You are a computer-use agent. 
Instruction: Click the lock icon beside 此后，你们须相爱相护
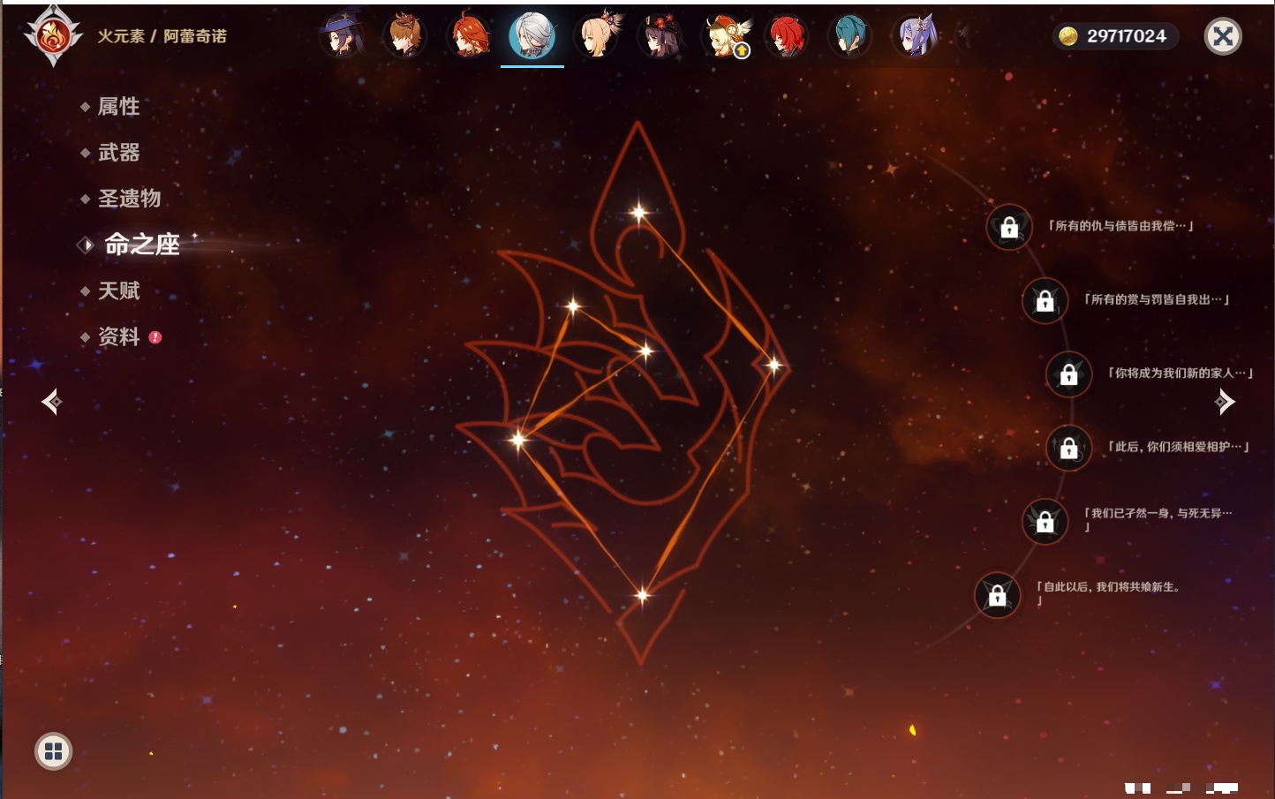(1068, 448)
